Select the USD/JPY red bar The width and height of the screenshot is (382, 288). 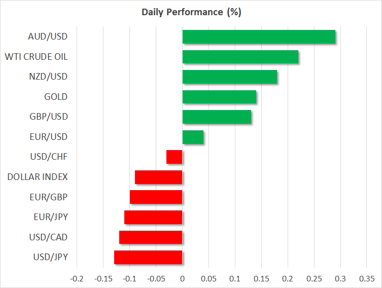[148, 258]
